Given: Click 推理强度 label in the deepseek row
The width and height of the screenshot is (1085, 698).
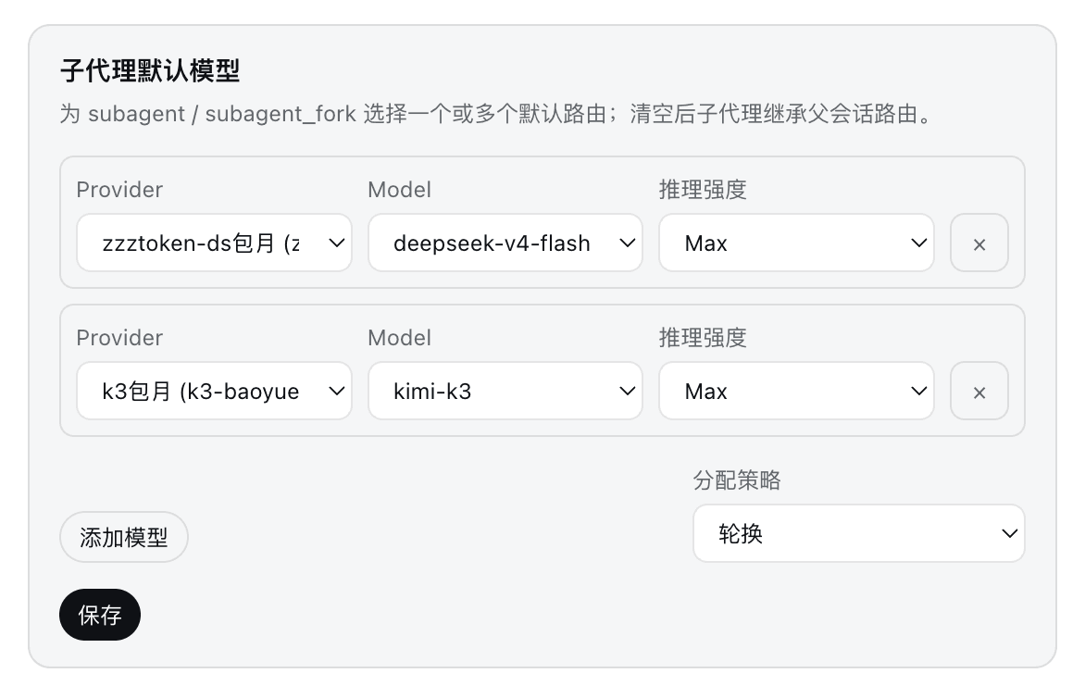Looking at the screenshot, I should pos(703,190).
